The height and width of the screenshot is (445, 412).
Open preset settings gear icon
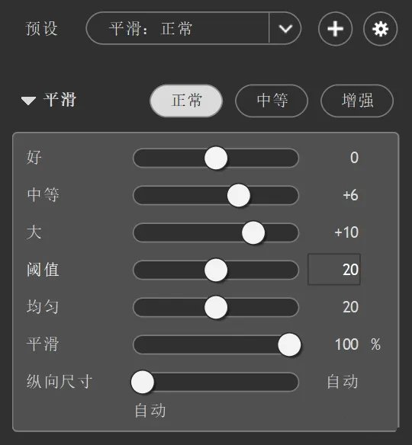pos(380,29)
